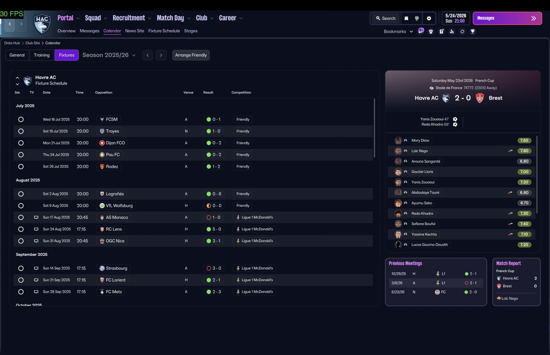Click the Arrange Friendly button
This screenshot has height=355, width=550.
pyautogui.click(x=191, y=55)
